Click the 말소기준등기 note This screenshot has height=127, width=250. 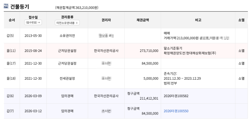pyautogui.click(x=173, y=48)
